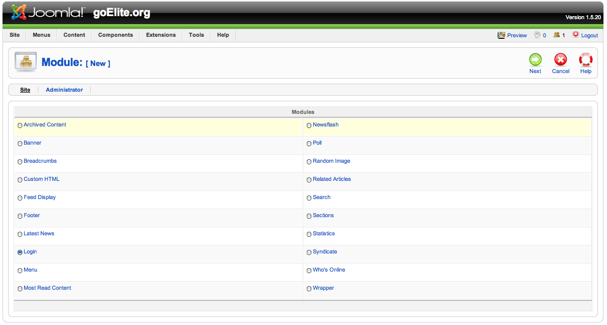Image resolution: width=607 pixels, height=325 pixels.
Task: Open Help via the lifebuoy icon
Action: coord(585,60)
